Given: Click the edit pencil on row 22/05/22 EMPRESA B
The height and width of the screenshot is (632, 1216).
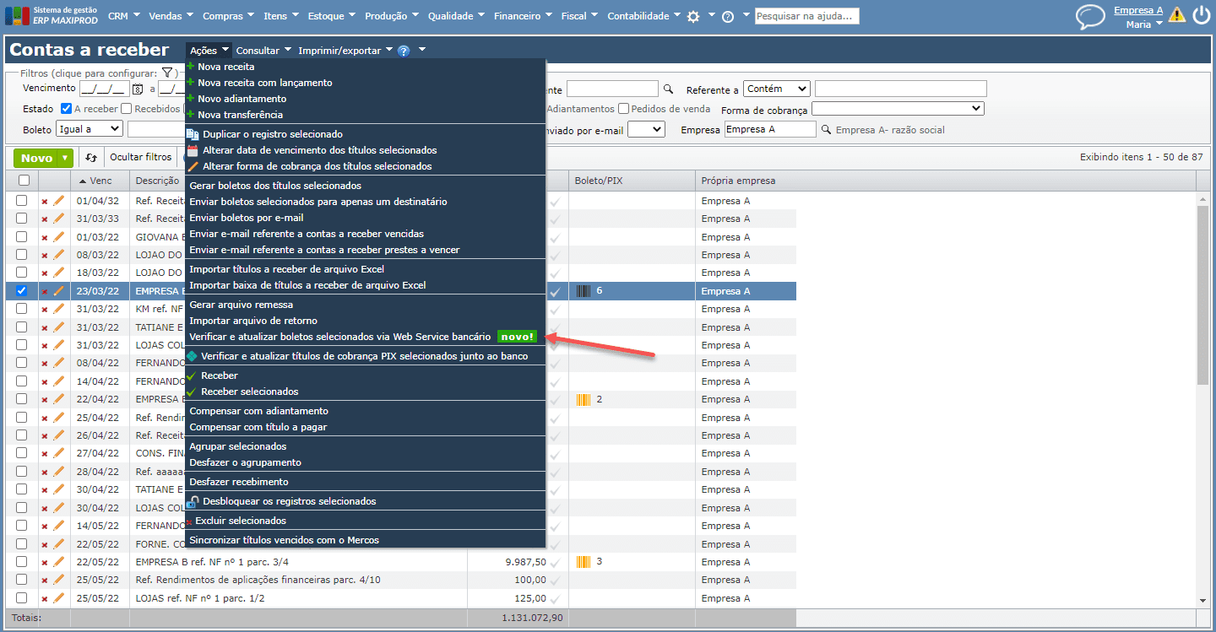Looking at the screenshot, I should [x=58, y=562].
